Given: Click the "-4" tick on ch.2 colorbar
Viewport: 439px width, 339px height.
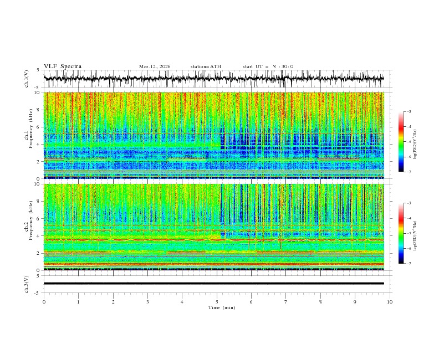Looking at the screenshot, I should [x=409, y=218].
